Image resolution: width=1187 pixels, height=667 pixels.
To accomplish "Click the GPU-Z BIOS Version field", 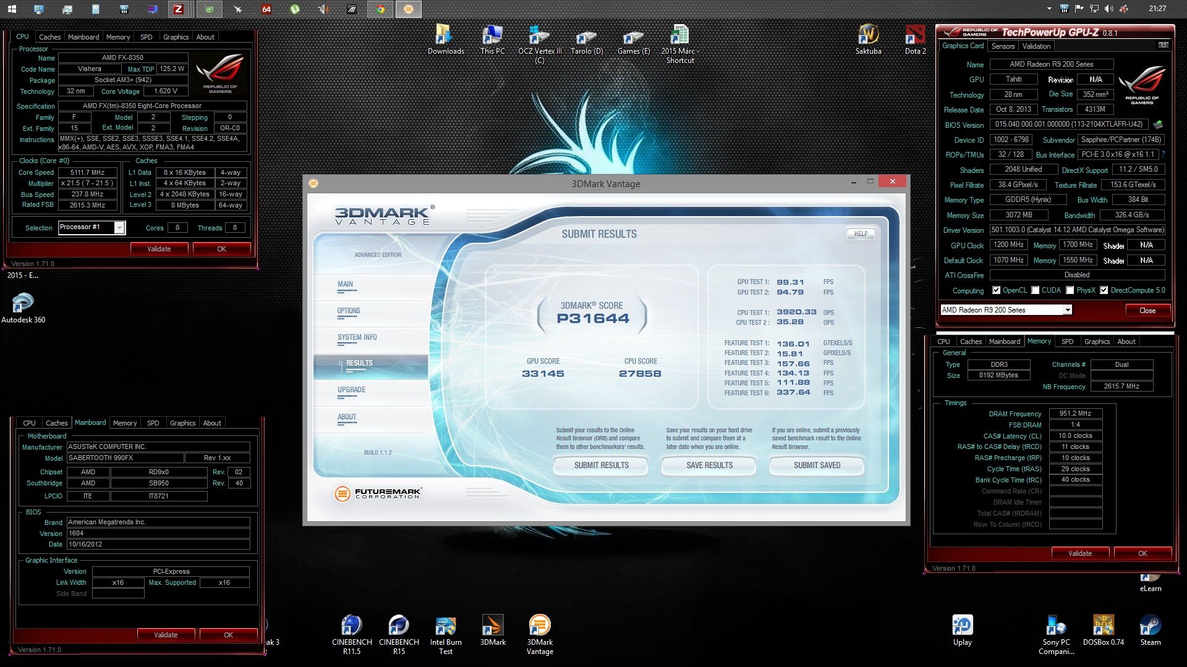I will (1069, 124).
